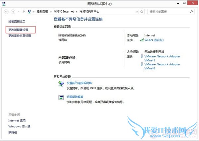Open the recent locations dropdown arrow

(x=19, y=12)
